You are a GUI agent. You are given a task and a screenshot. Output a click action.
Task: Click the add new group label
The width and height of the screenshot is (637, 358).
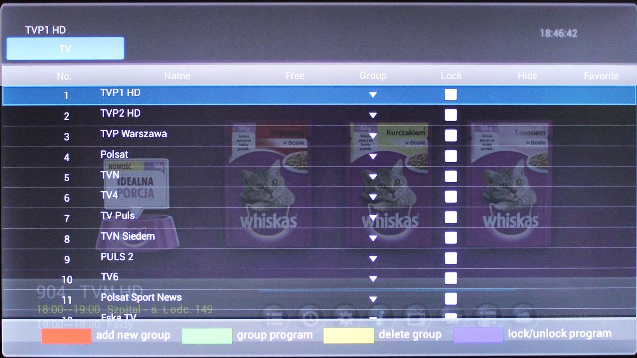click(x=133, y=335)
